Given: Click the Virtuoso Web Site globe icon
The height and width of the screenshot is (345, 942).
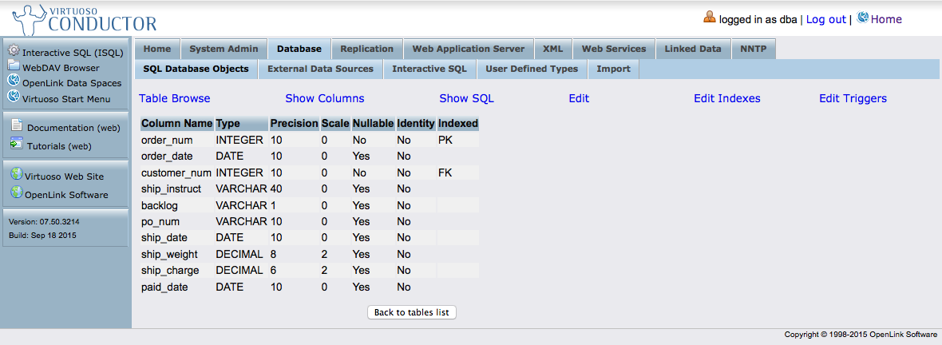Looking at the screenshot, I should click(x=16, y=175).
